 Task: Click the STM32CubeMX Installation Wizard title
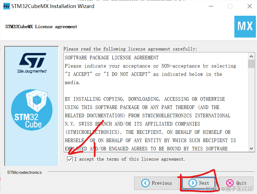[x=53, y=6]
